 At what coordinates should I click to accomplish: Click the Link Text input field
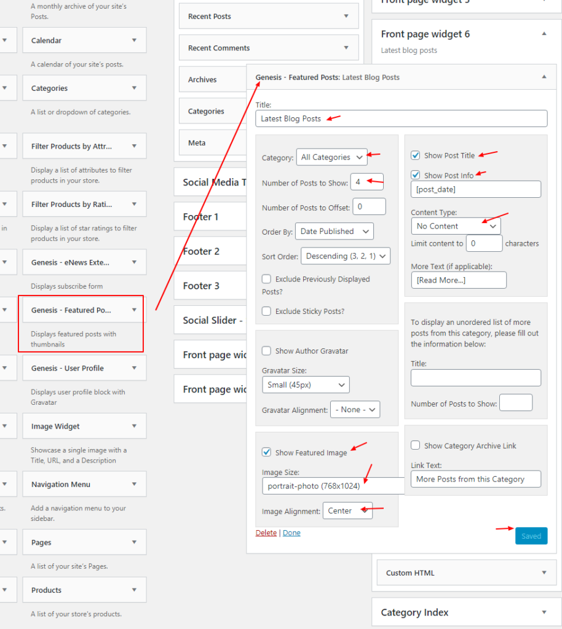(476, 479)
